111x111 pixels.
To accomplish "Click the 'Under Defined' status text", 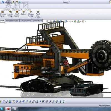I will pos(105,105).
